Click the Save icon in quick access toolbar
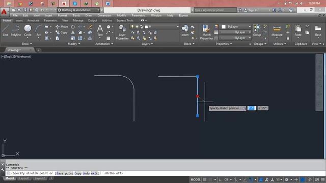326x183 pixels. click(25, 10)
